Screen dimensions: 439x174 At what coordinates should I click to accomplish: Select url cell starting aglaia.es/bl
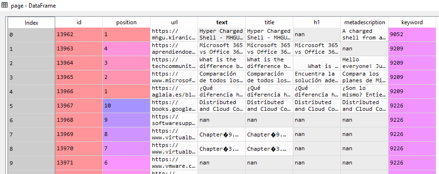point(174,92)
